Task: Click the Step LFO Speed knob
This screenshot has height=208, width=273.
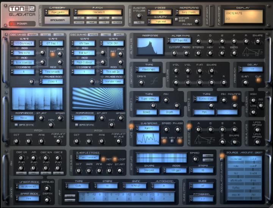Action: (195, 159)
